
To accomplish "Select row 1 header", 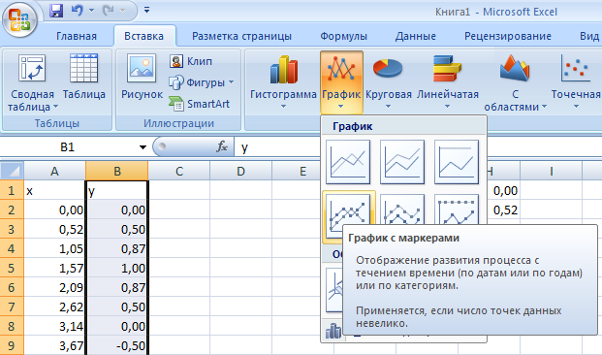I will (x=12, y=190).
